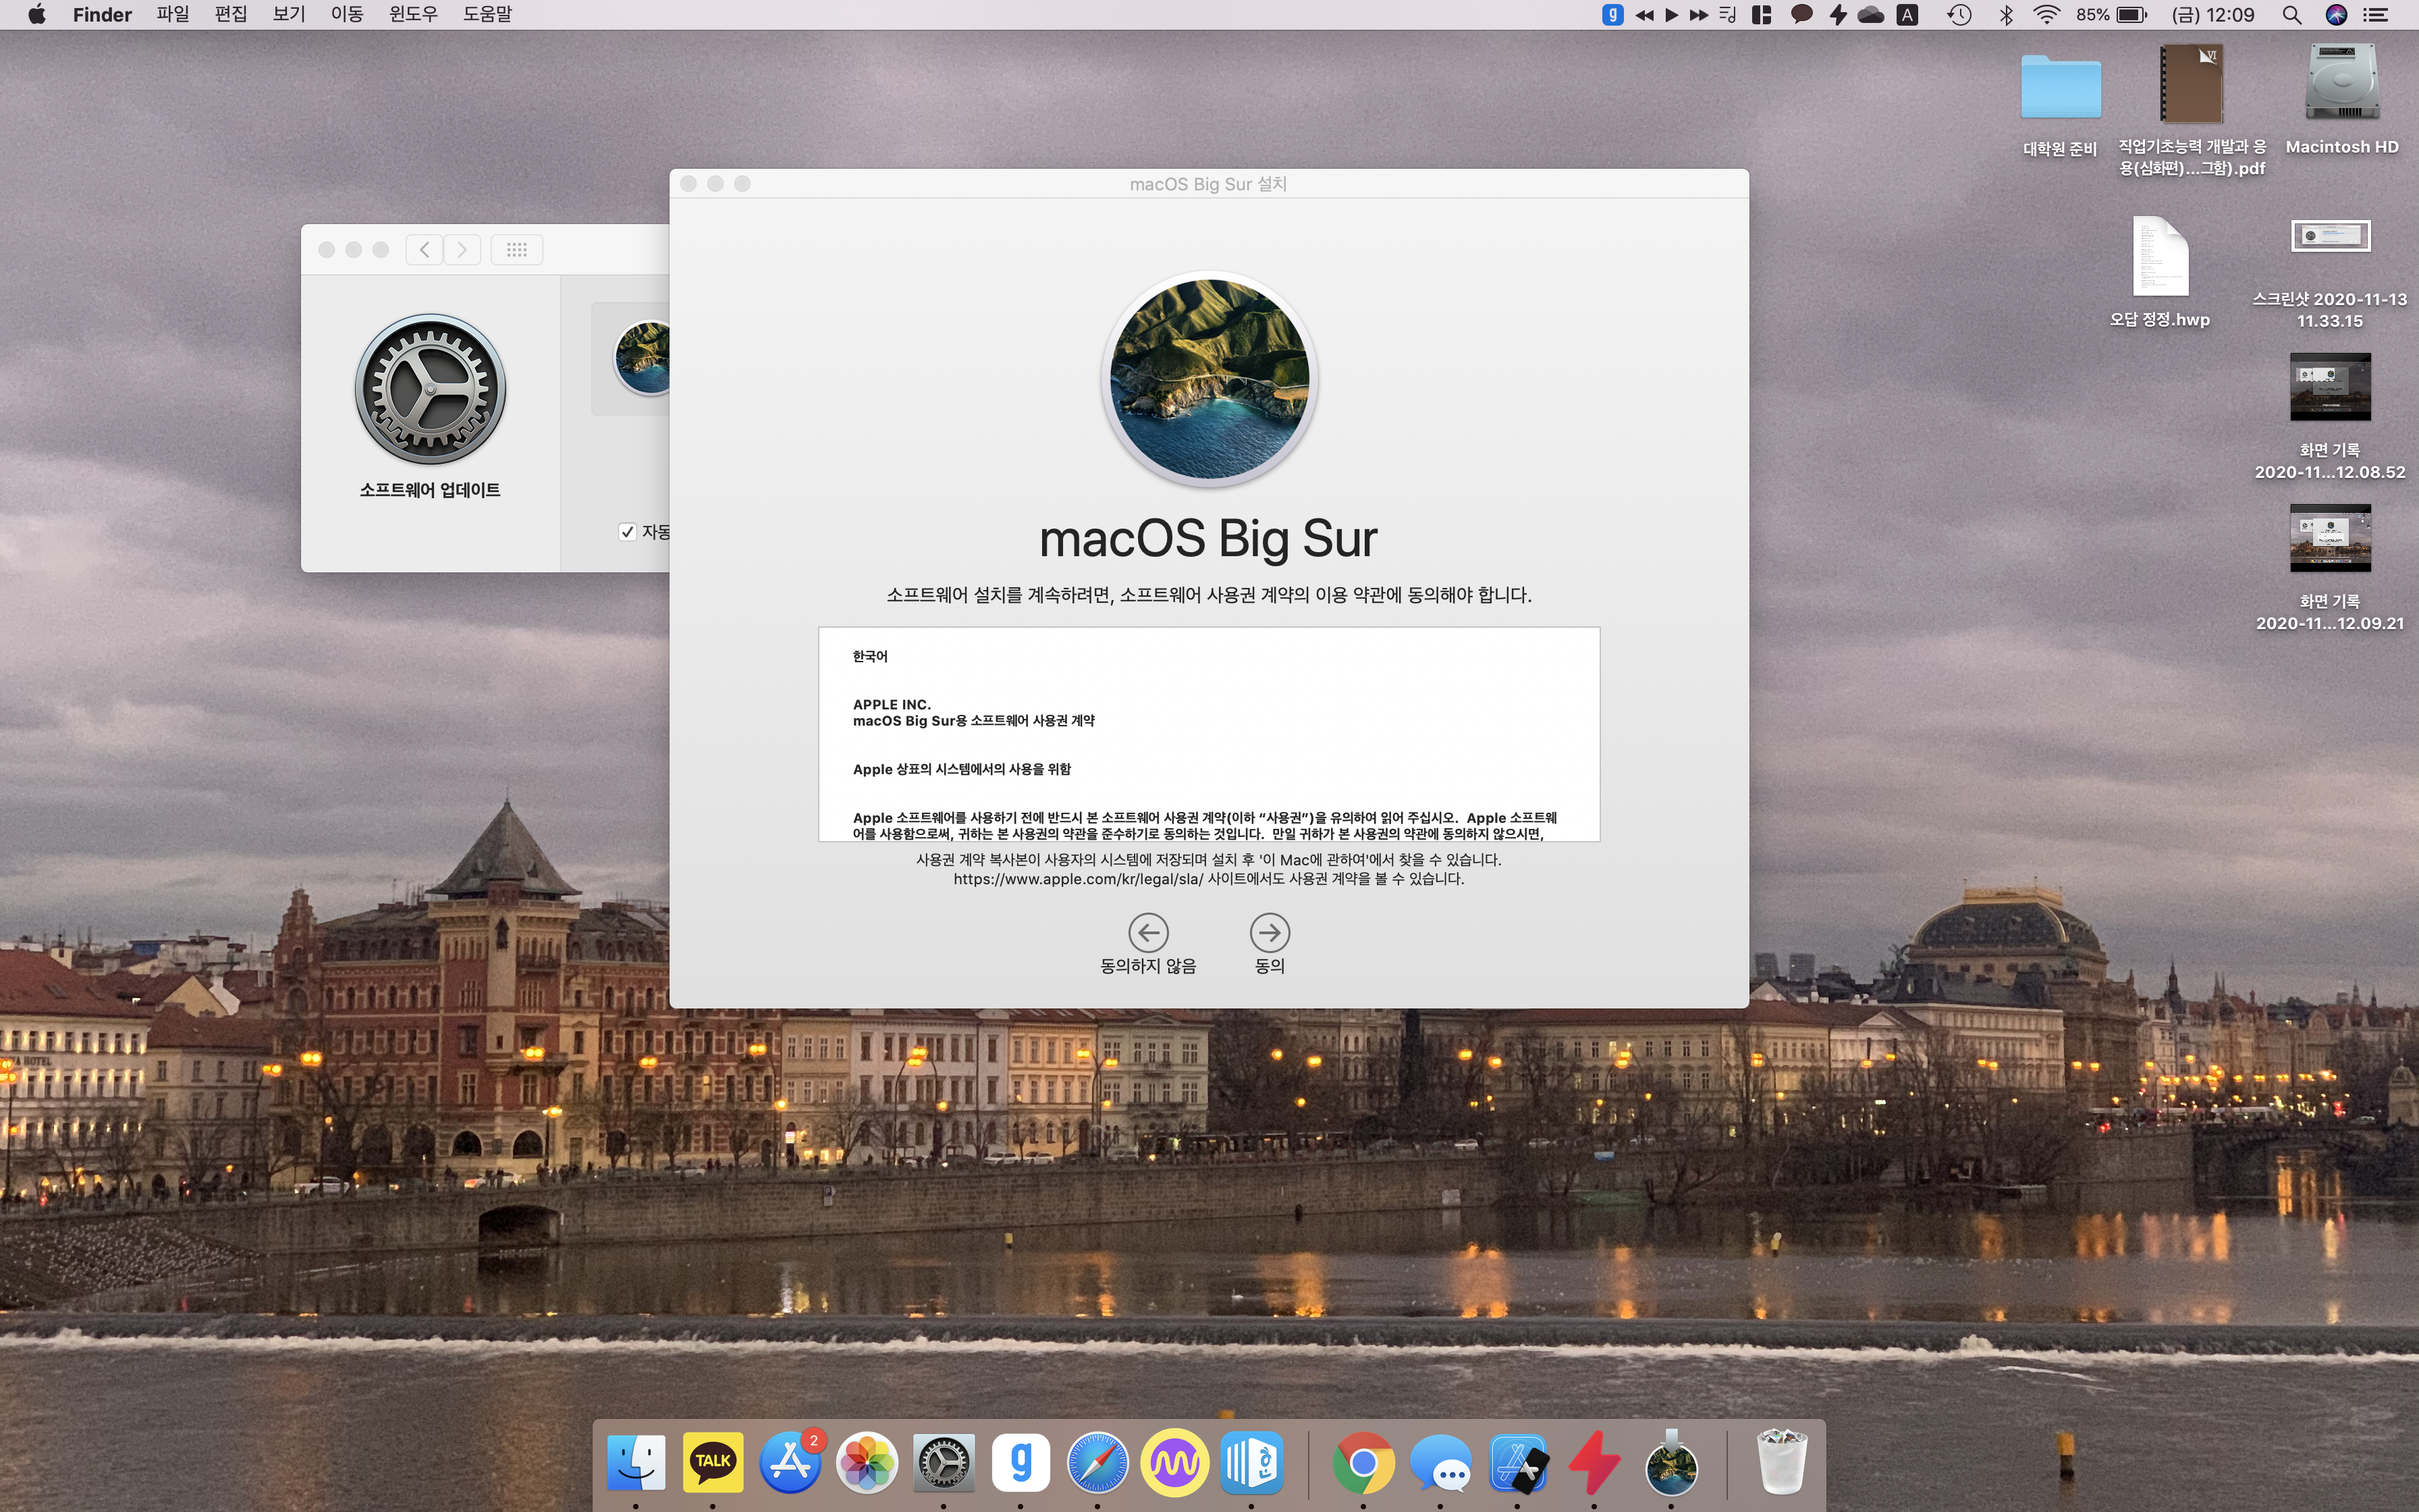Image resolution: width=2419 pixels, height=1512 pixels.
Task: Open the 윈도우 menu
Action: (x=413, y=14)
